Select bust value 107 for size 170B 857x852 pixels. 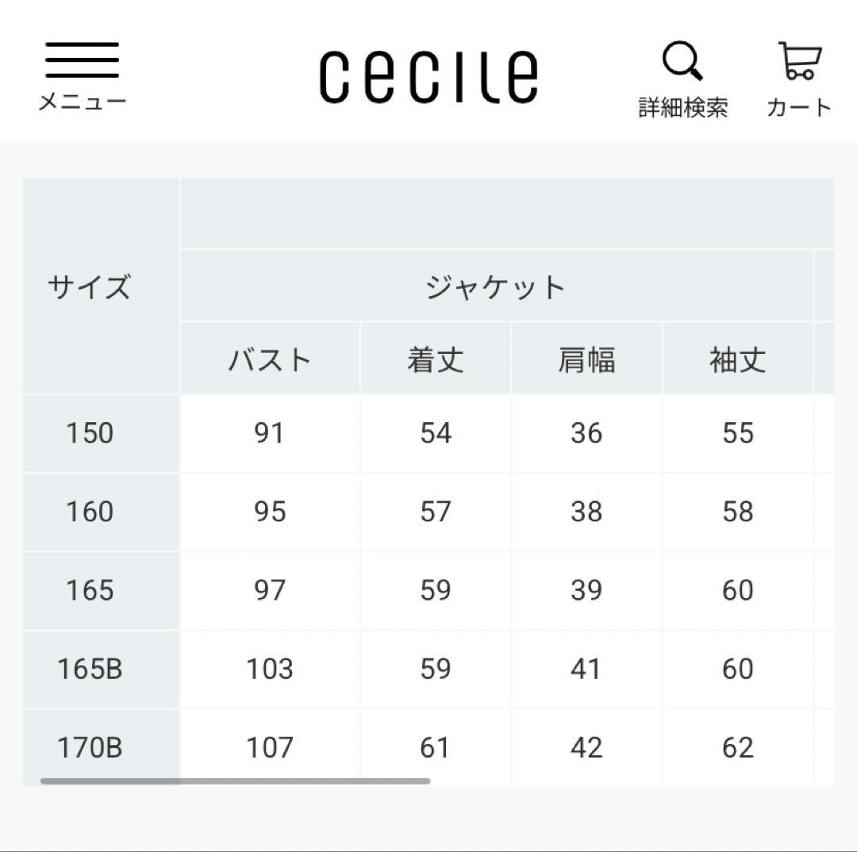(271, 746)
